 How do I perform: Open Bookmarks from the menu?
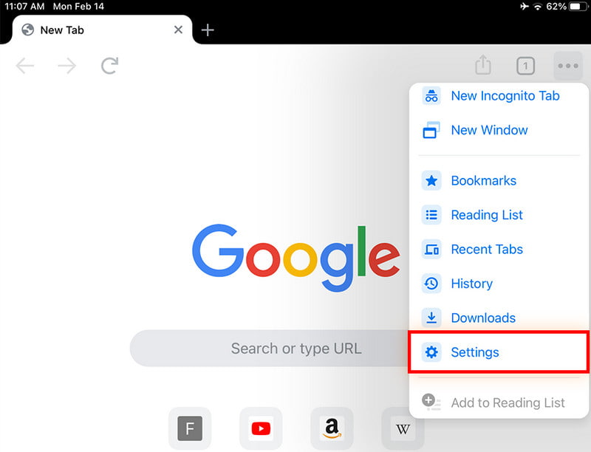pyautogui.click(x=499, y=181)
